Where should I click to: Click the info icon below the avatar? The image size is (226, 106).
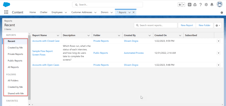[x=222, y=13]
